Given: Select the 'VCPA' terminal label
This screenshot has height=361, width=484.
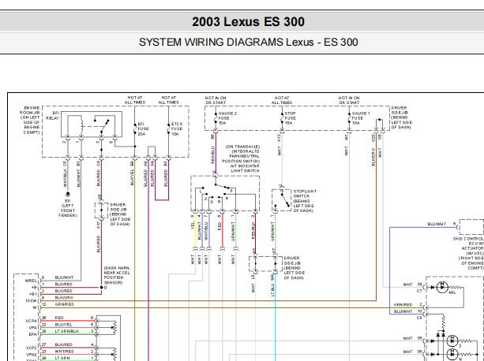Looking at the screenshot, I should pyautogui.click(x=31, y=321).
